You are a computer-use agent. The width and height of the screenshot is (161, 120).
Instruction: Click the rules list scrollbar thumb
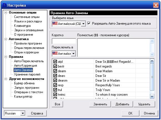point(152,77)
